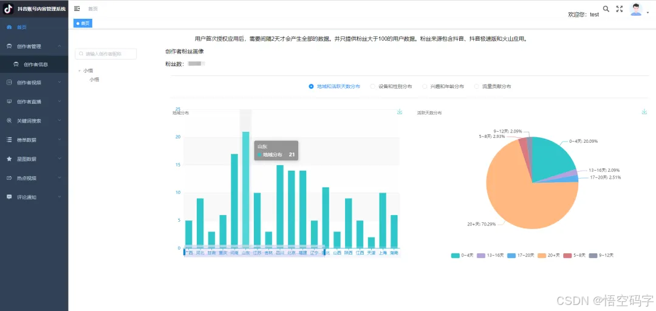Open the 星图数据 sidebar menu
Screen dimensions: 656x311
[x=34, y=159]
